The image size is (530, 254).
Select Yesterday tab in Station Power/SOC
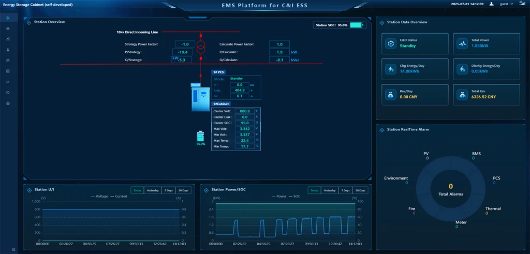tap(329, 190)
